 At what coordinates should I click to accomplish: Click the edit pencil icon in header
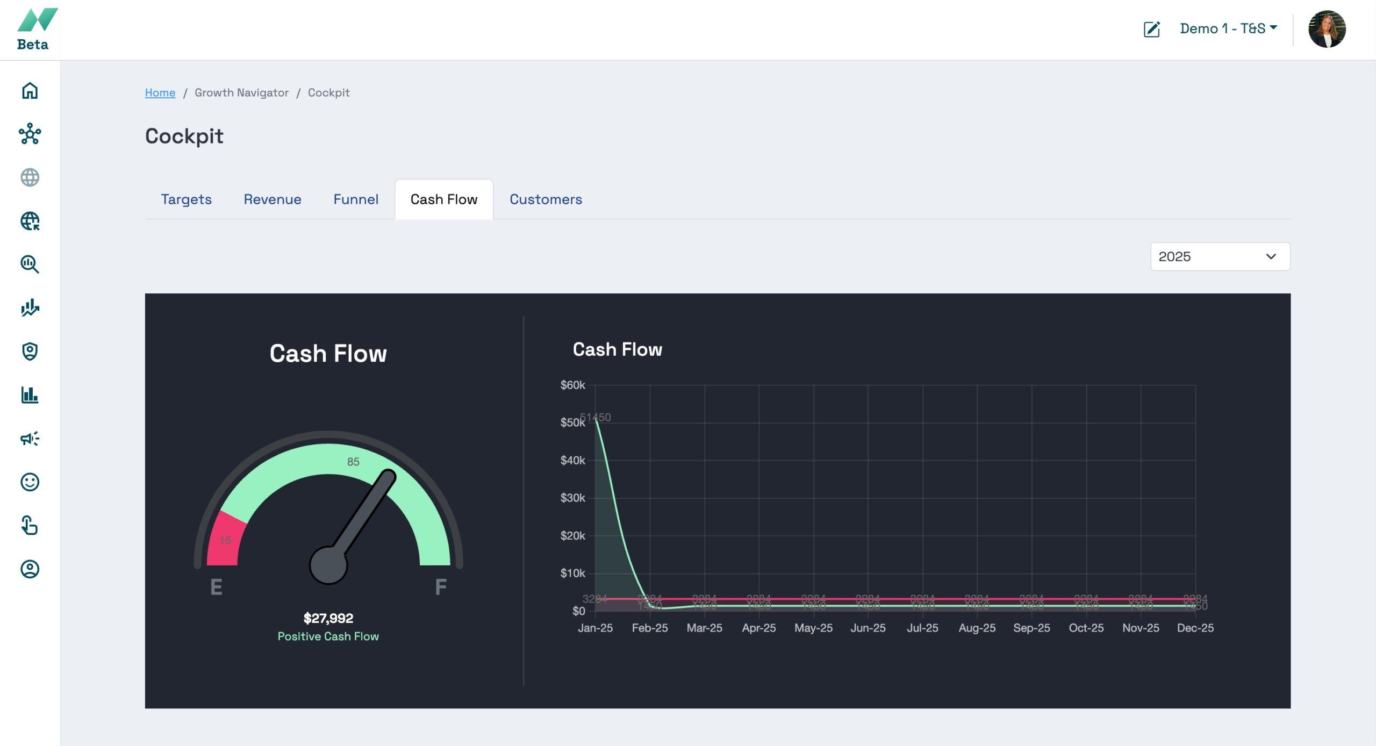point(1151,29)
